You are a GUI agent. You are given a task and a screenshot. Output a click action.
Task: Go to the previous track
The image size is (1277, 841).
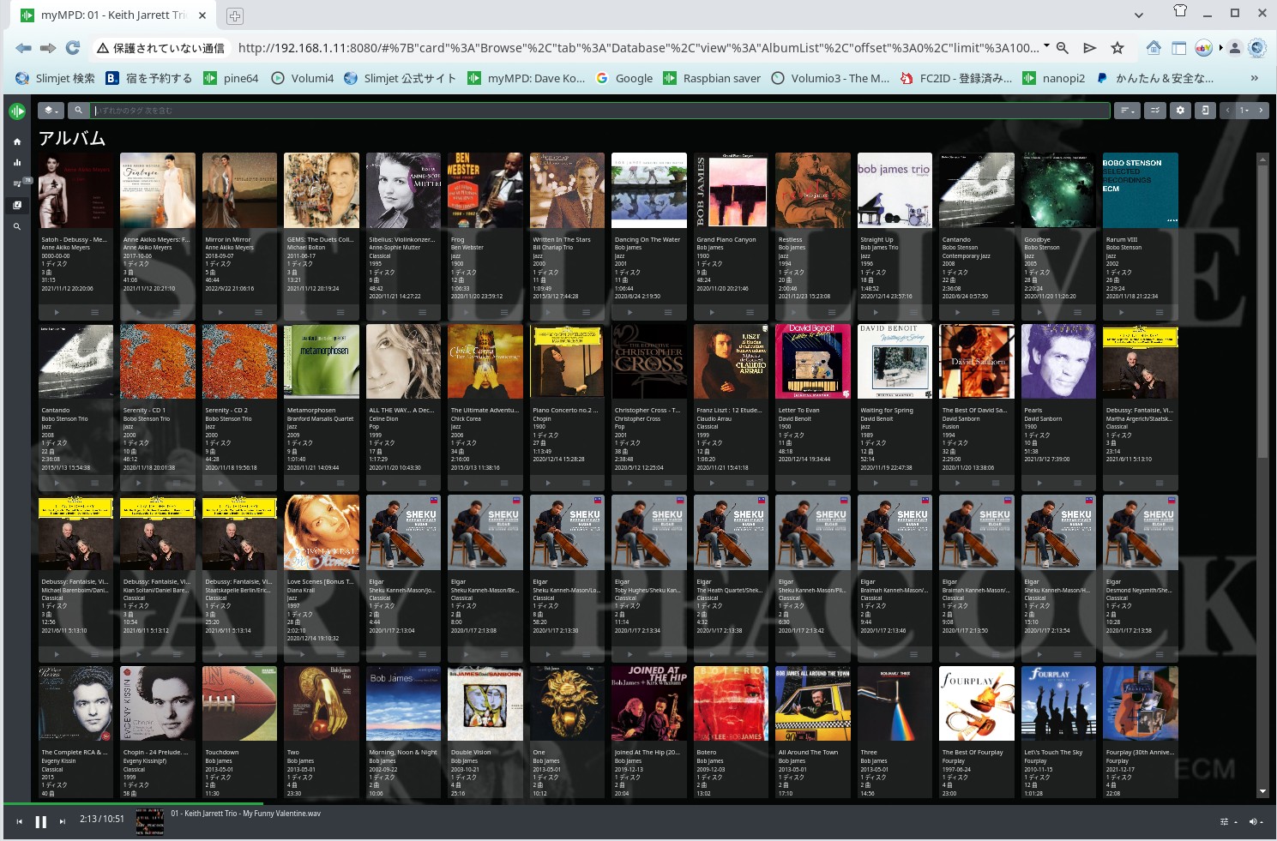(19, 822)
